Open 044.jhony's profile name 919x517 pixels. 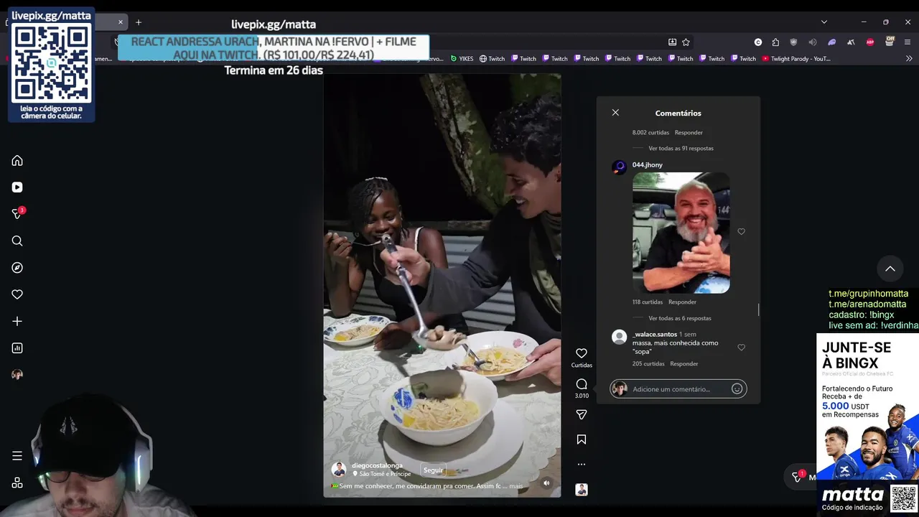coord(648,165)
